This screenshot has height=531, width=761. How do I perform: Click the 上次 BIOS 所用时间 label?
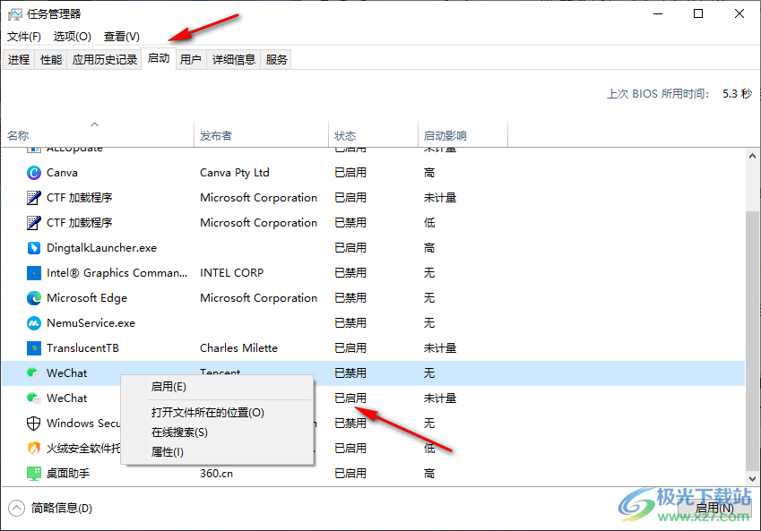(658, 94)
